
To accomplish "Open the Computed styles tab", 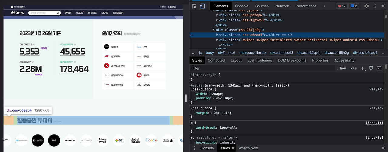I will 216,60.
